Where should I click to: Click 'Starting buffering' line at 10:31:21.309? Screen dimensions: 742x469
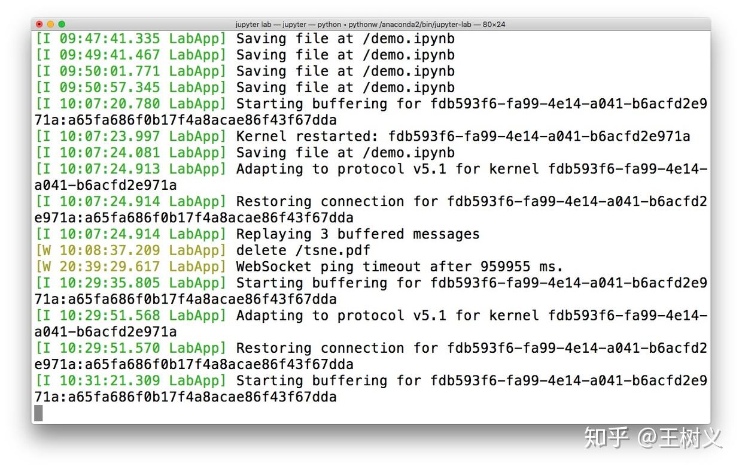click(371, 380)
